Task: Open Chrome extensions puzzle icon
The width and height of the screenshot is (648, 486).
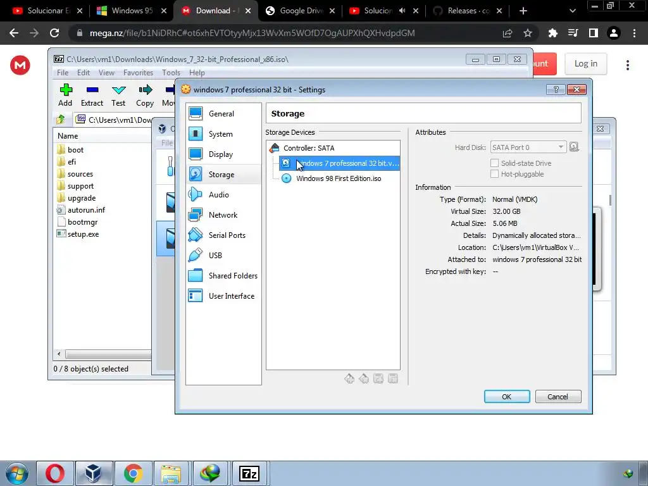Action: point(552,33)
